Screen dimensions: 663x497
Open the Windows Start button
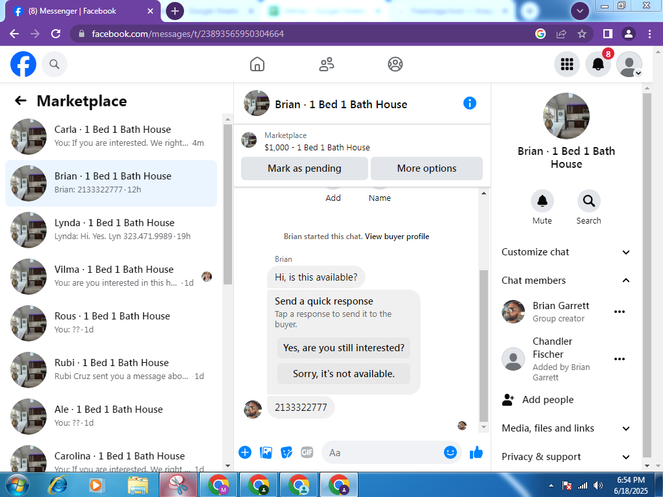pos(17,485)
